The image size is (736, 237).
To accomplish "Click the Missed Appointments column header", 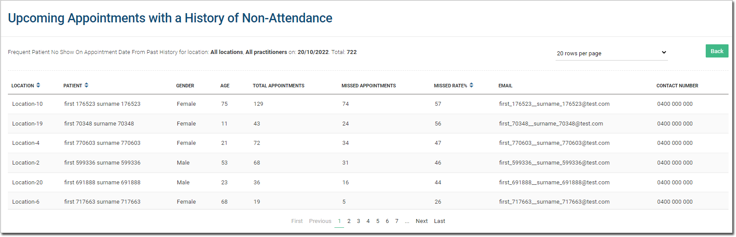I will [369, 86].
